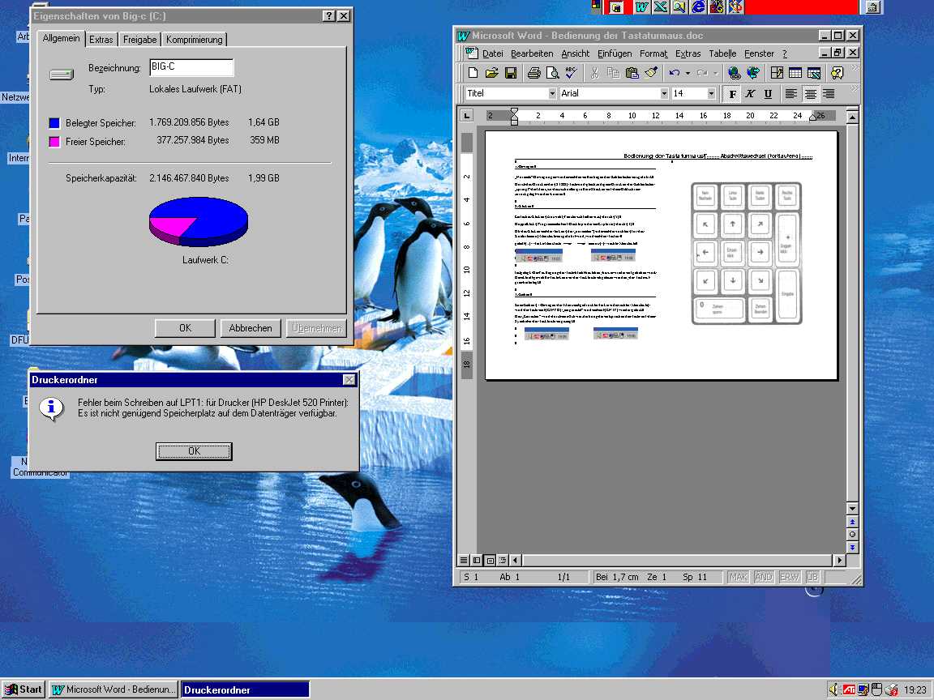Switch to the Komprimierung tab

(195, 39)
